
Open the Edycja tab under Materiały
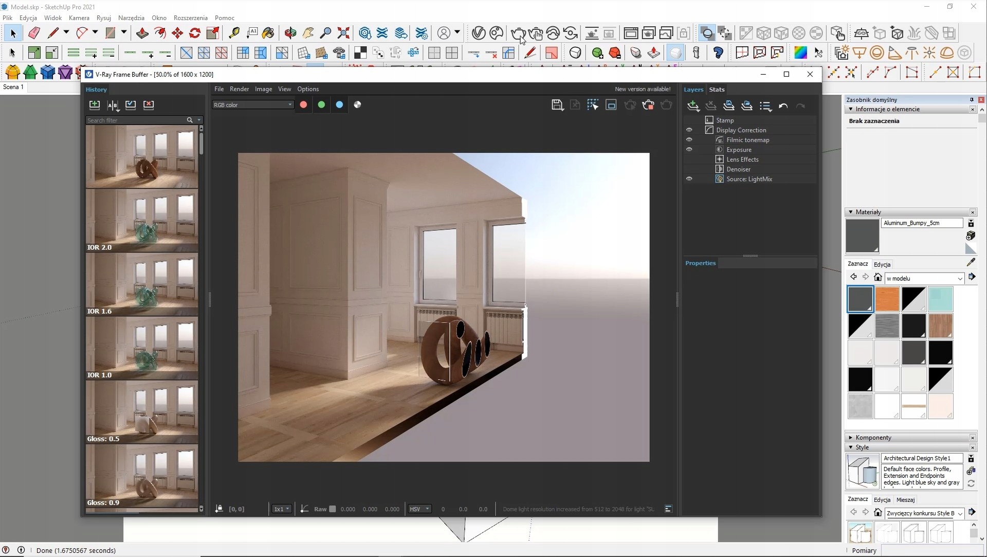[x=882, y=264]
